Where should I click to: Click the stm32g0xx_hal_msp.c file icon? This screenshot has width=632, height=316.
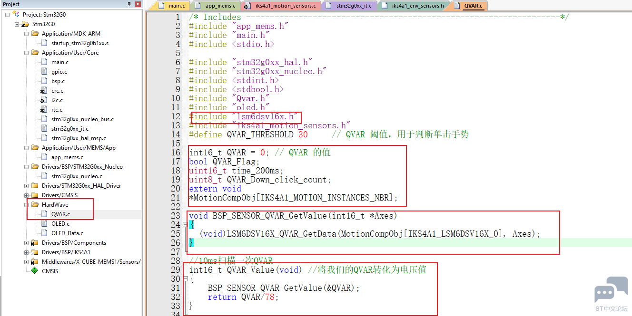pos(44,138)
